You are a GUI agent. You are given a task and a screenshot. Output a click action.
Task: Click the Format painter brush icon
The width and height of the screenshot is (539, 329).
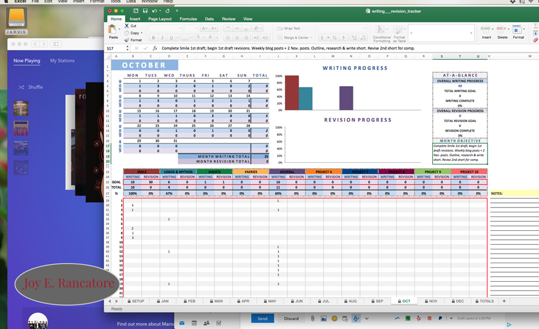[x=127, y=40]
